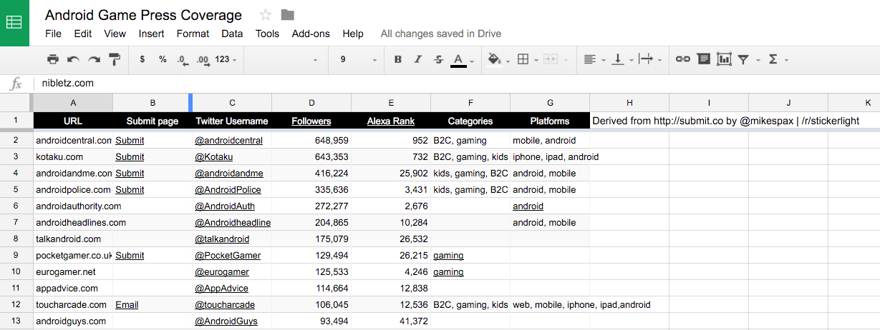Toggle strikethrough formatting
This screenshot has width=880, height=330.
[439, 59]
